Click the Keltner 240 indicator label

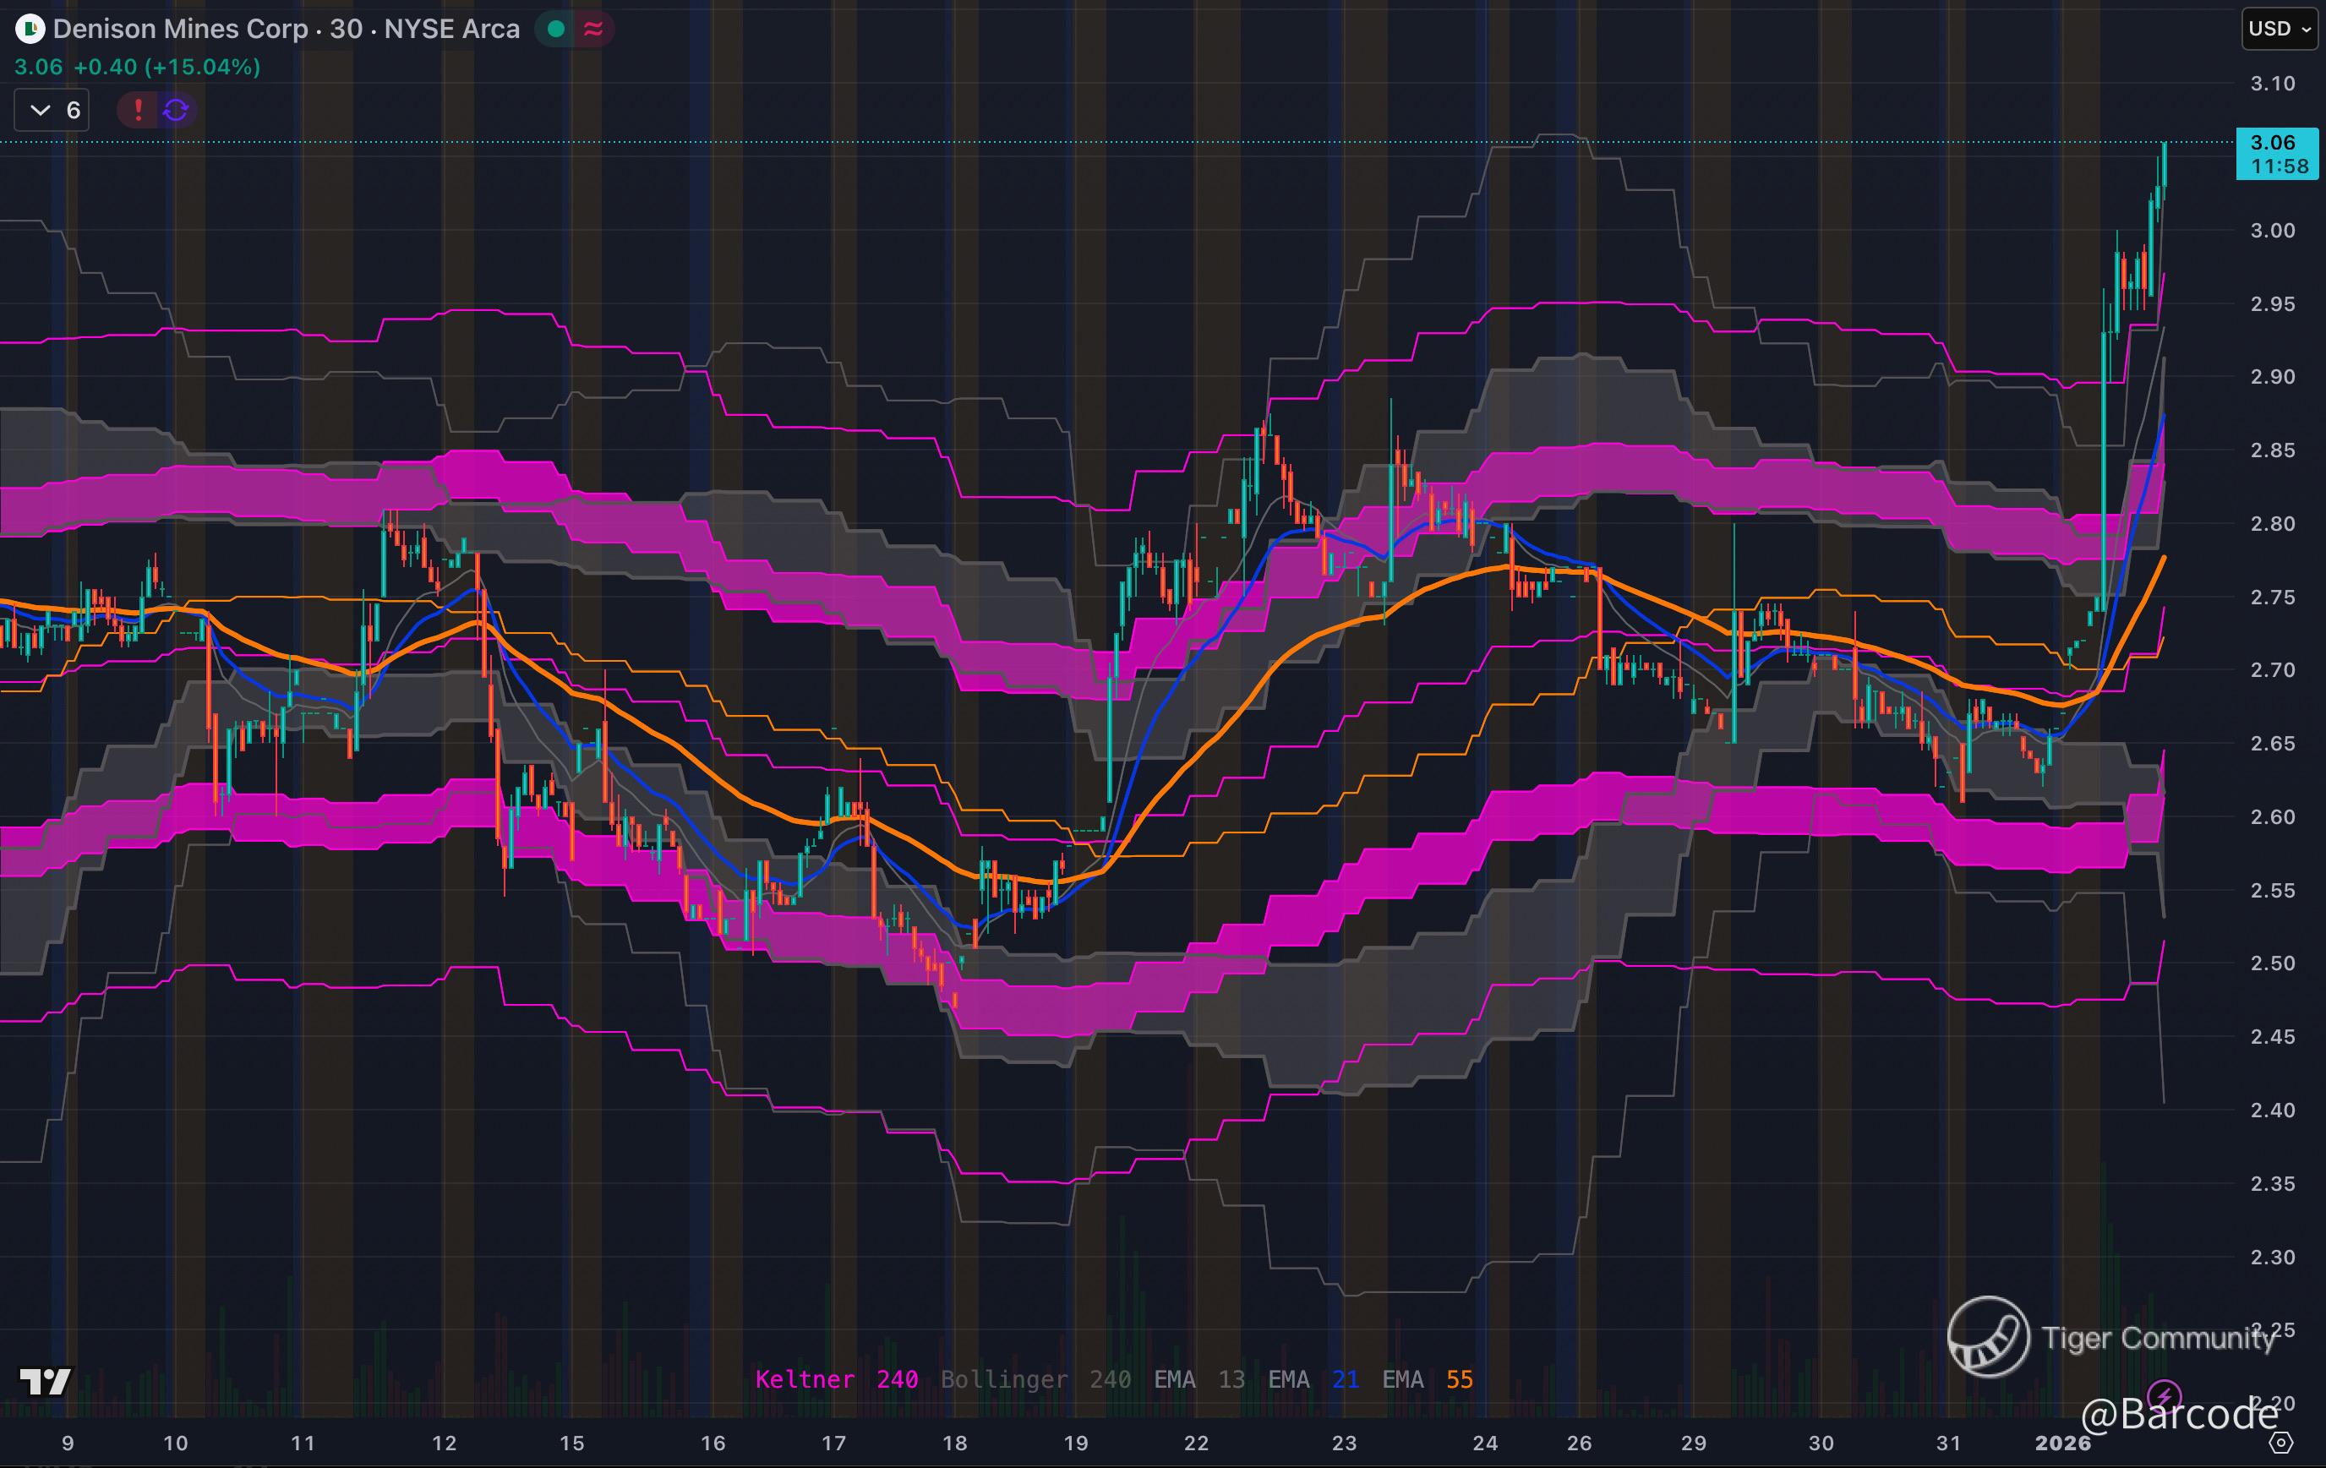coord(836,1379)
